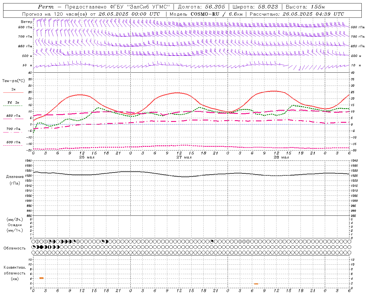
Task: Click the "Давление" pressure panel label
Action: click(15, 177)
